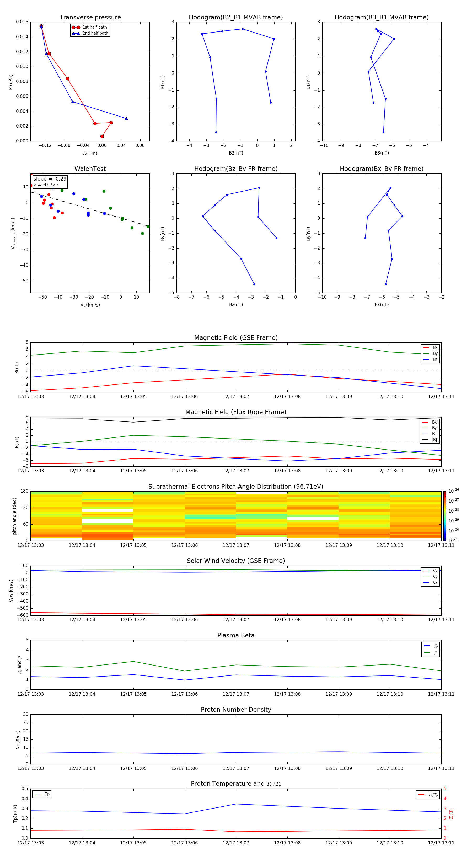Click the 'By' entry in GSE field legend

(430, 354)
